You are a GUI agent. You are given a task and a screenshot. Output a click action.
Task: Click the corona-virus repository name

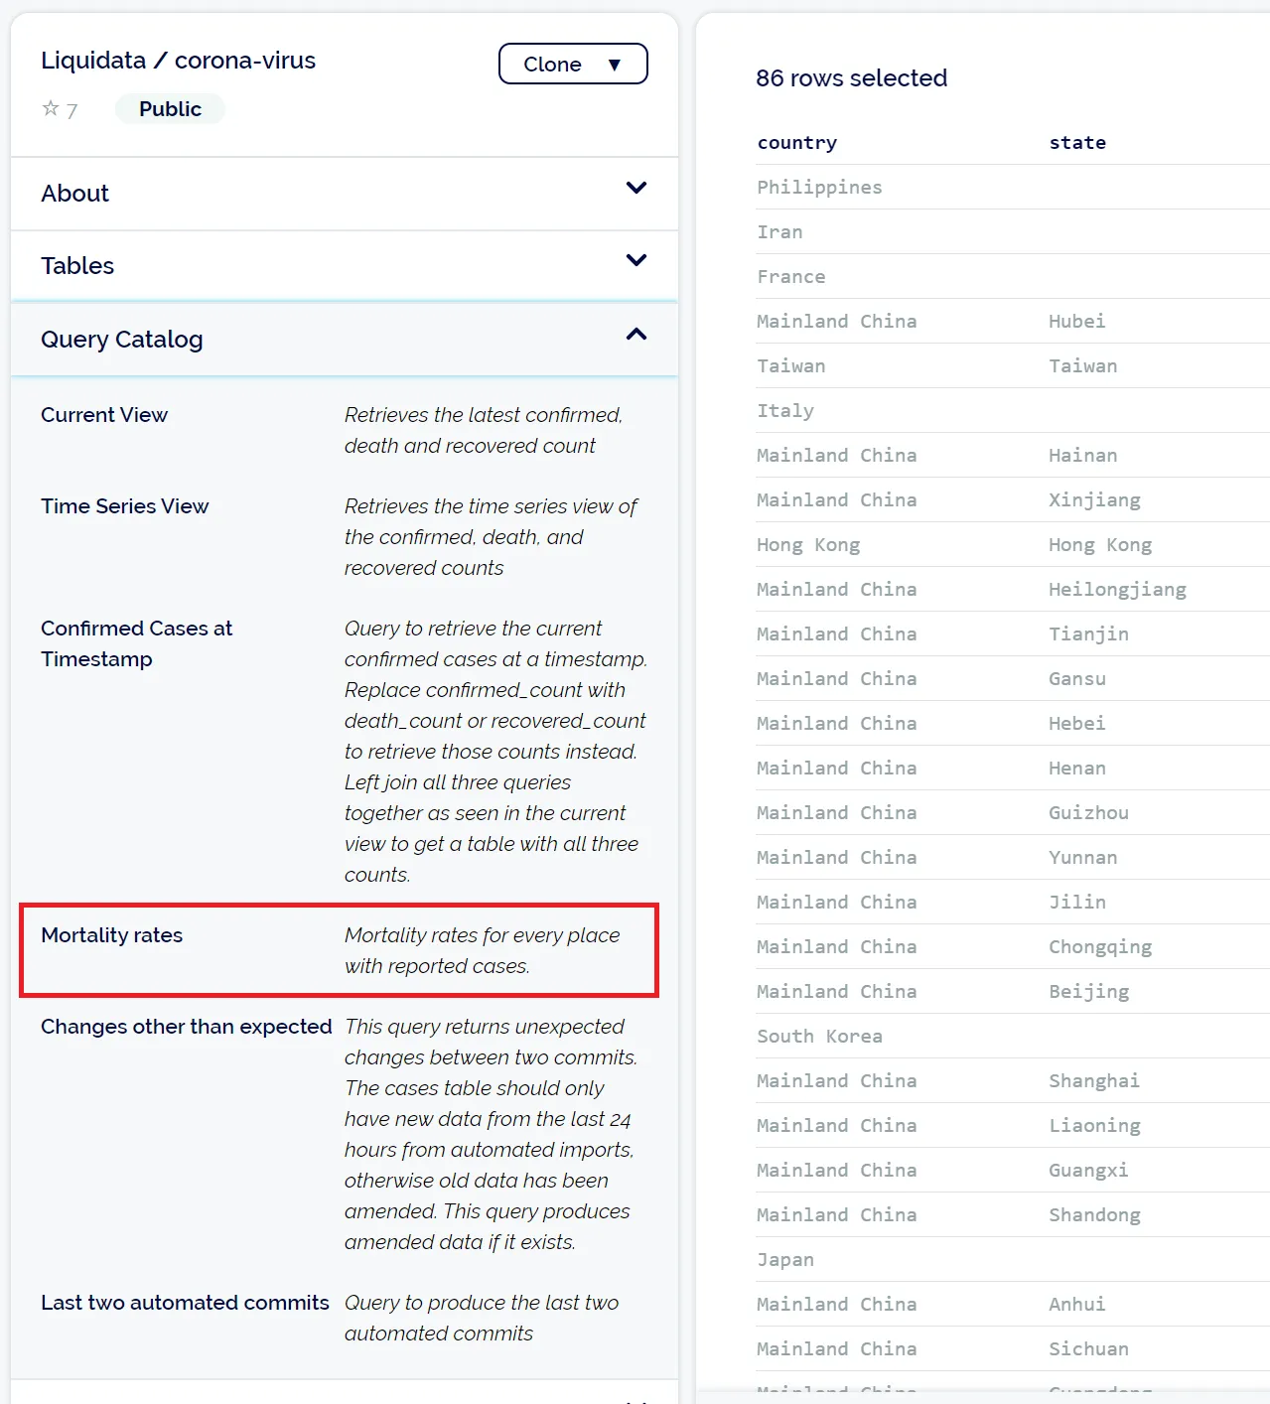click(x=245, y=61)
